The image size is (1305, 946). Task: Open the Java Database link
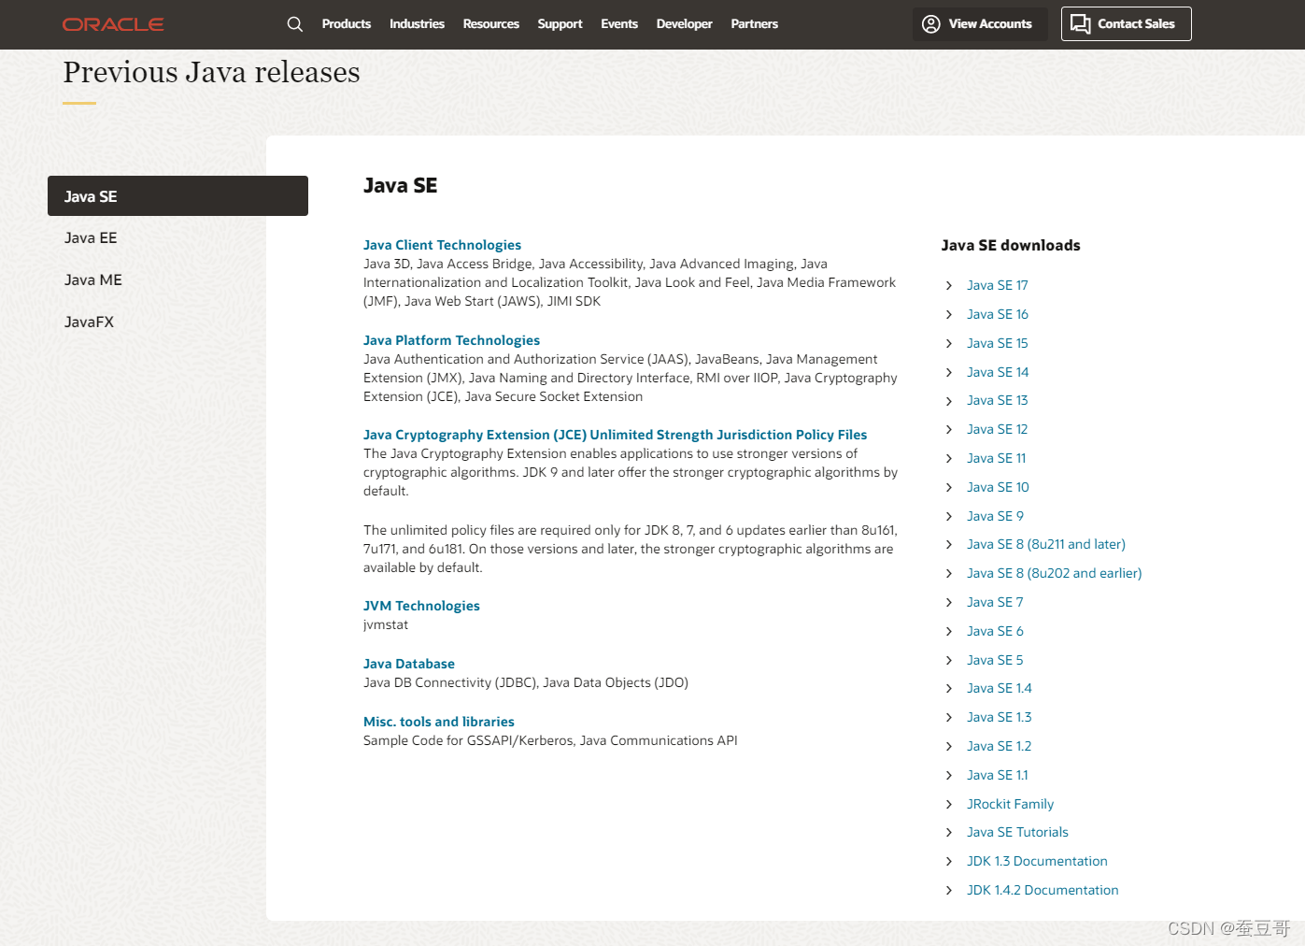coord(409,663)
